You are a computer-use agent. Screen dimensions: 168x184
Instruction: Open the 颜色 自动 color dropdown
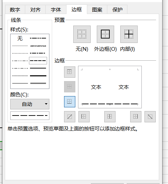30,104
